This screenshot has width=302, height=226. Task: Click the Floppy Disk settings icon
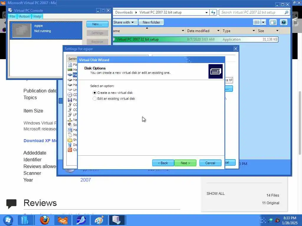70,100
